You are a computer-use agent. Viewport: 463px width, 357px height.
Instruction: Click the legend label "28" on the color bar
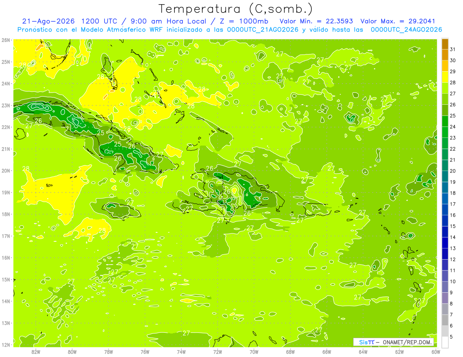453,82
